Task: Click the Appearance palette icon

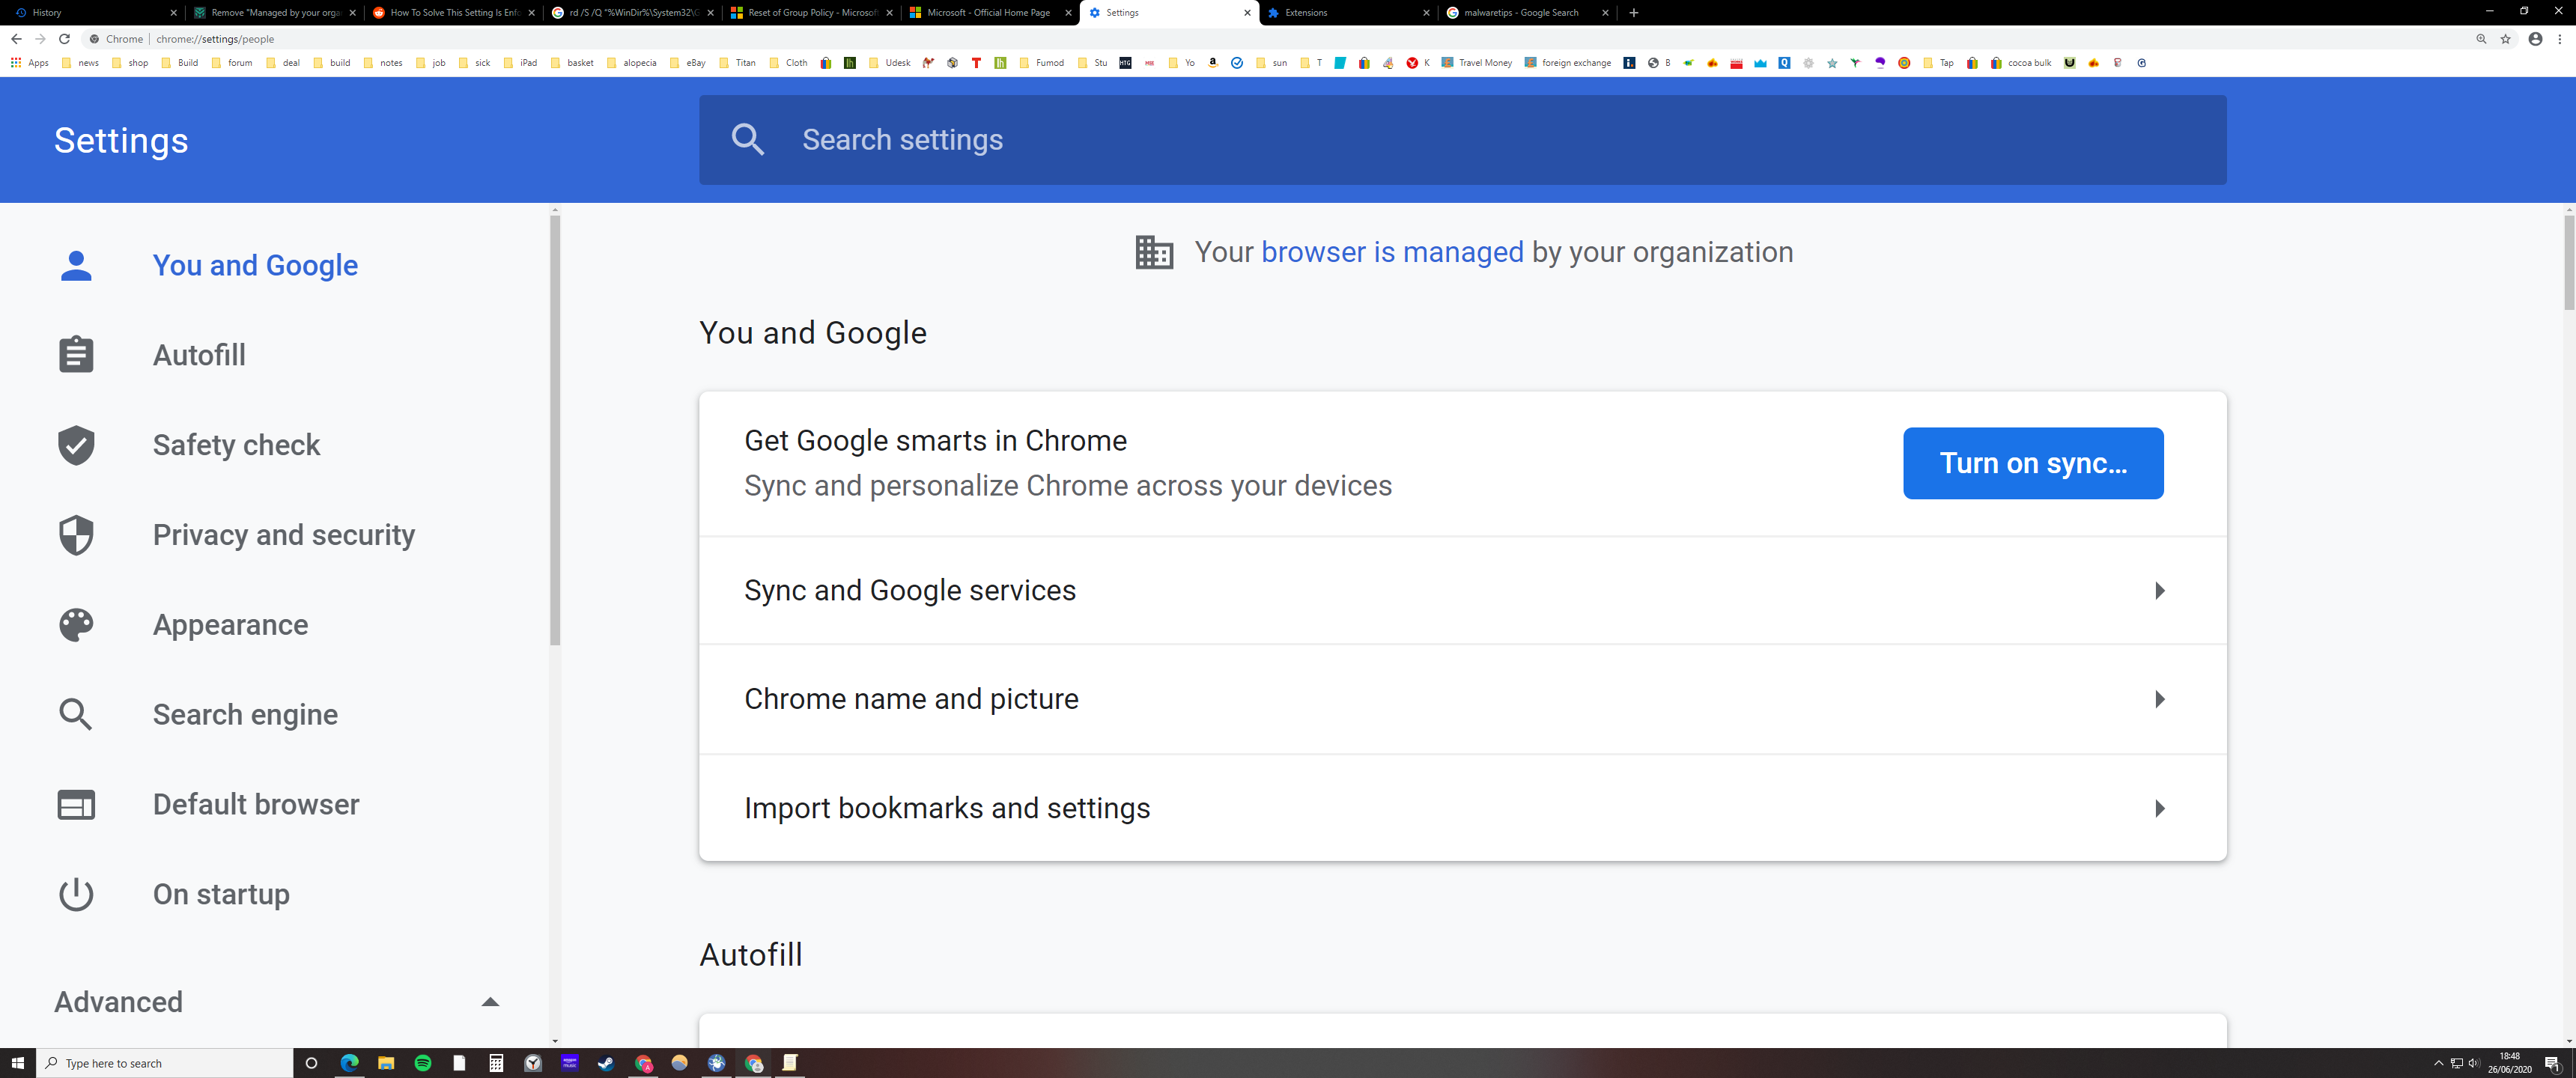Action: (x=76, y=625)
